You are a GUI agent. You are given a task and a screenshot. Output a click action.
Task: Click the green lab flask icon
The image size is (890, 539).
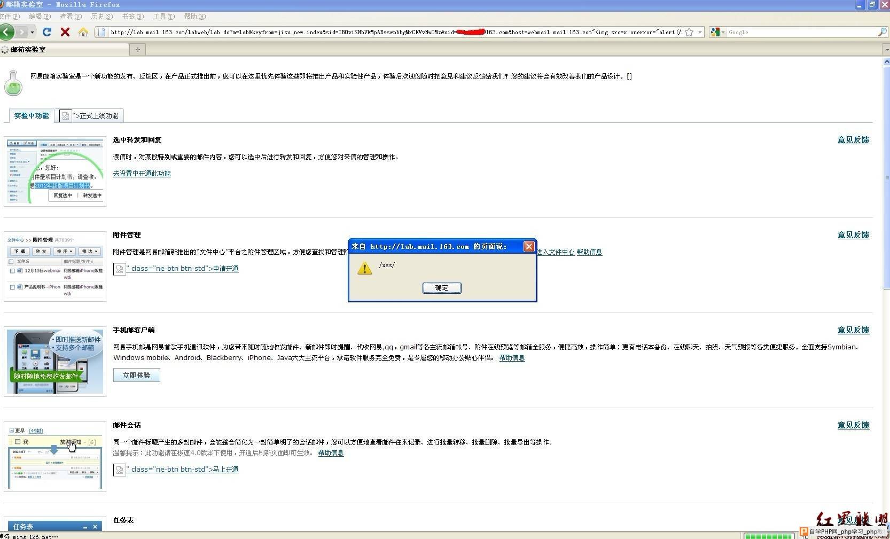click(x=13, y=83)
